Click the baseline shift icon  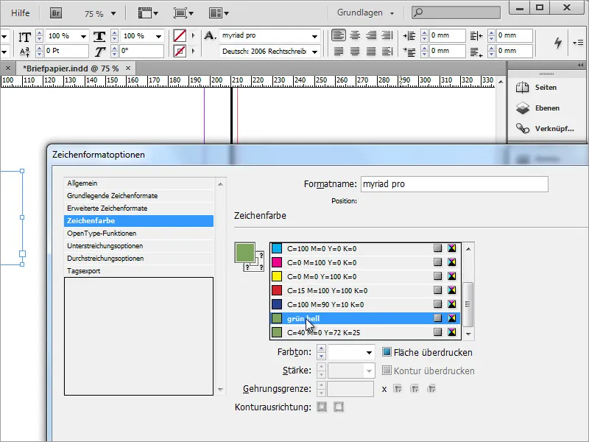25,52
